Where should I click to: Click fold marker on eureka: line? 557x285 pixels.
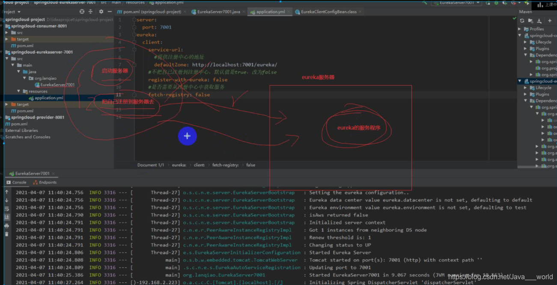(x=134, y=35)
